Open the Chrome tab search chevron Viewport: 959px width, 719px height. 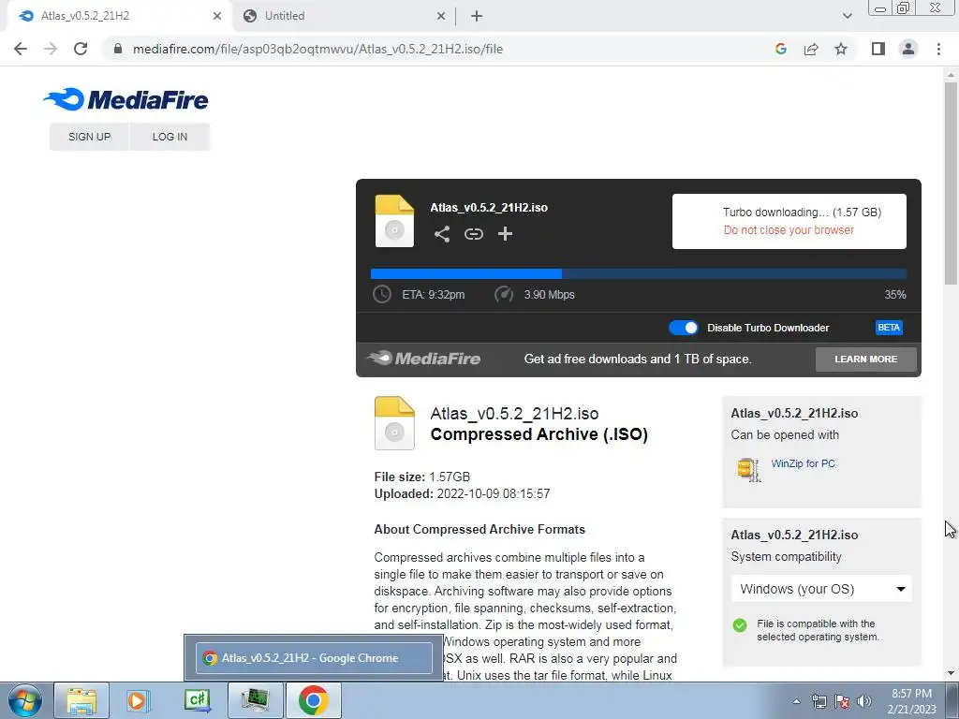847,16
